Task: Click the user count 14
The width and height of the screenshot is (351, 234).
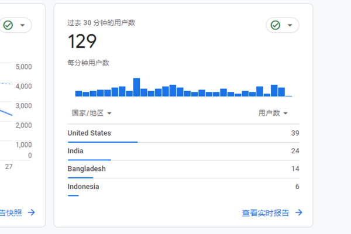Action: coord(295,168)
